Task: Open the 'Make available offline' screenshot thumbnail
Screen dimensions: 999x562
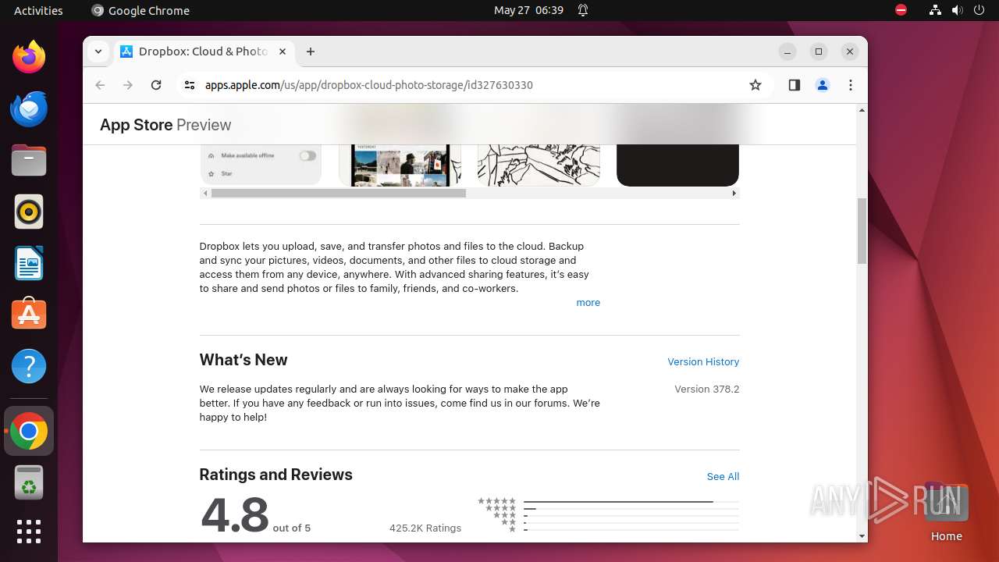Action: coord(261,165)
